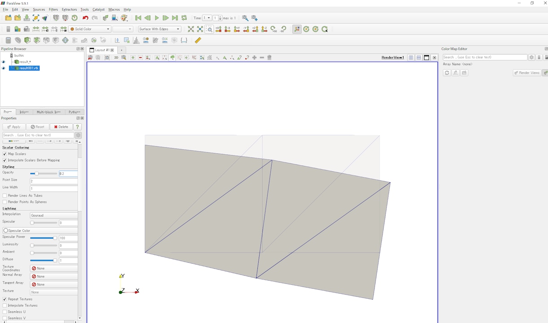
Task: Click the Zoom to Box icon
Action: (209, 29)
